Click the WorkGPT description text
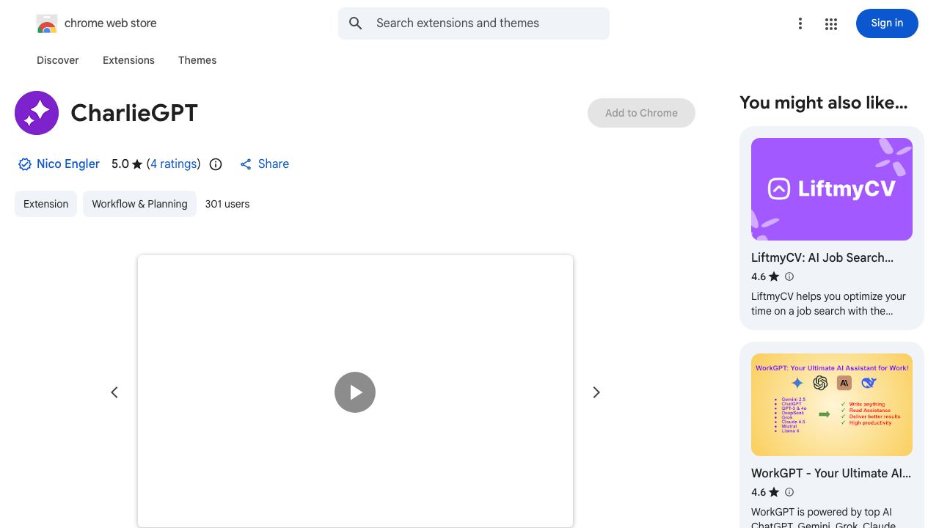 (x=824, y=516)
